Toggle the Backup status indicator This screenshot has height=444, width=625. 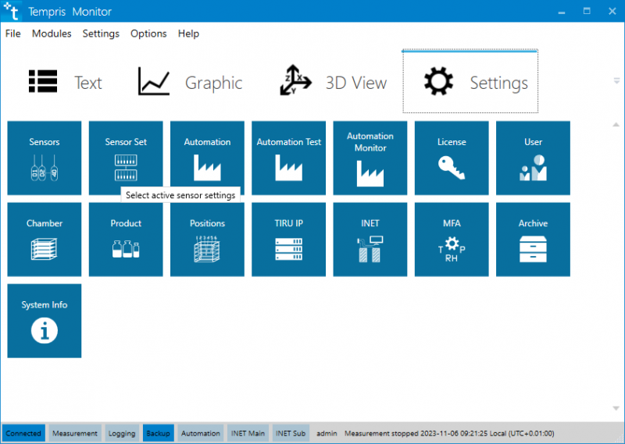tap(158, 433)
